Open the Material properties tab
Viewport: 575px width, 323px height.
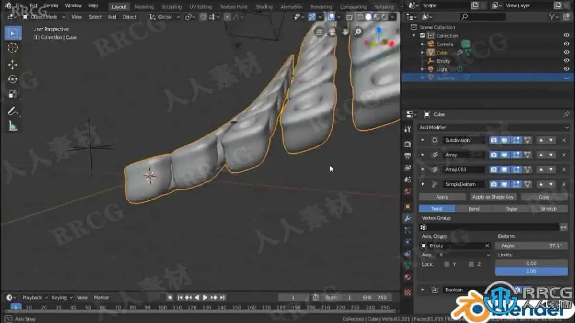(x=407, y=277)
